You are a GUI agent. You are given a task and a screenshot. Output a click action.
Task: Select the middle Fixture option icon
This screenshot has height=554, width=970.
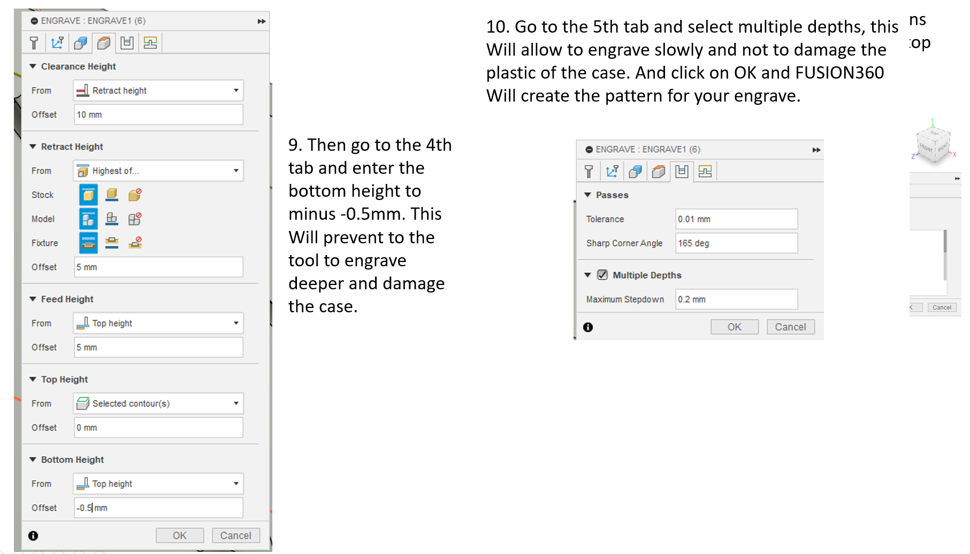[x=112, y=243]
